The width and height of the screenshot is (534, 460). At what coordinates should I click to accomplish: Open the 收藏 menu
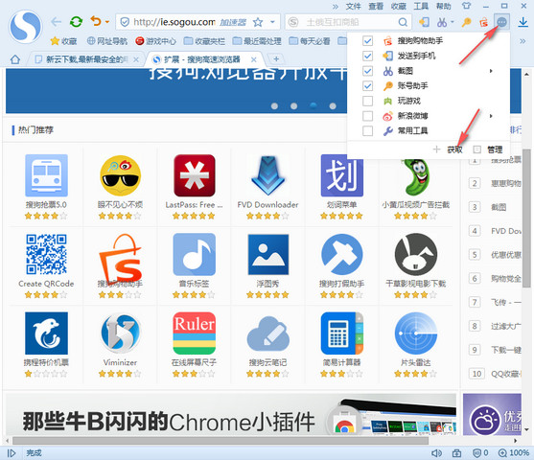pyautogui.click(x=399, y=6)
